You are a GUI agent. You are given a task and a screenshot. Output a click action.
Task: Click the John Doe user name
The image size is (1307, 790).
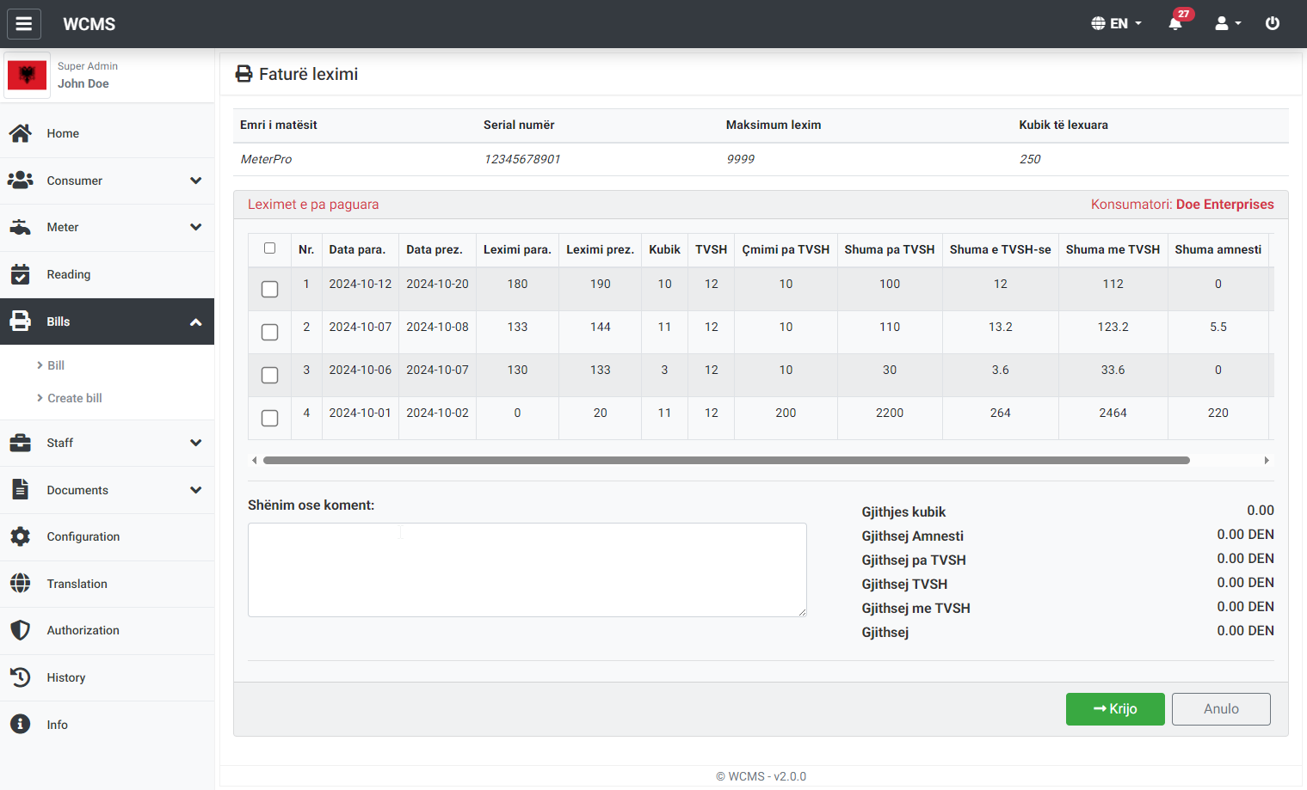pos(83,83)
